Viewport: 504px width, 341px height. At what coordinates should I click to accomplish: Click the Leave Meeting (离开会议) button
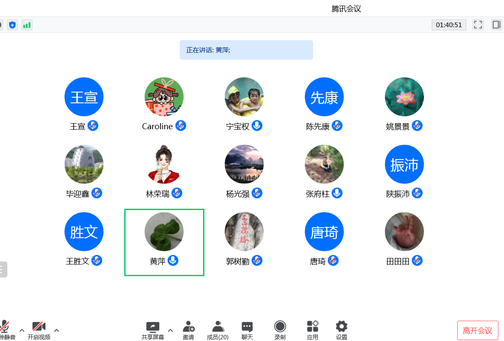(478, 331)
